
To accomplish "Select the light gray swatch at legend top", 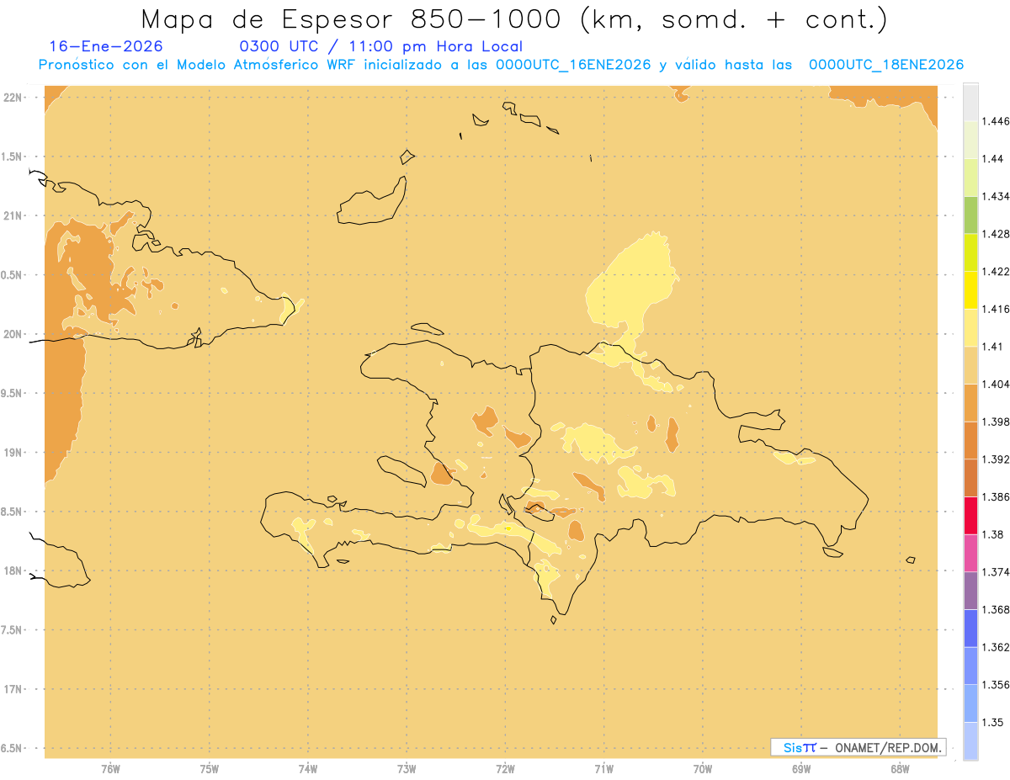I will tap(970, 101).
